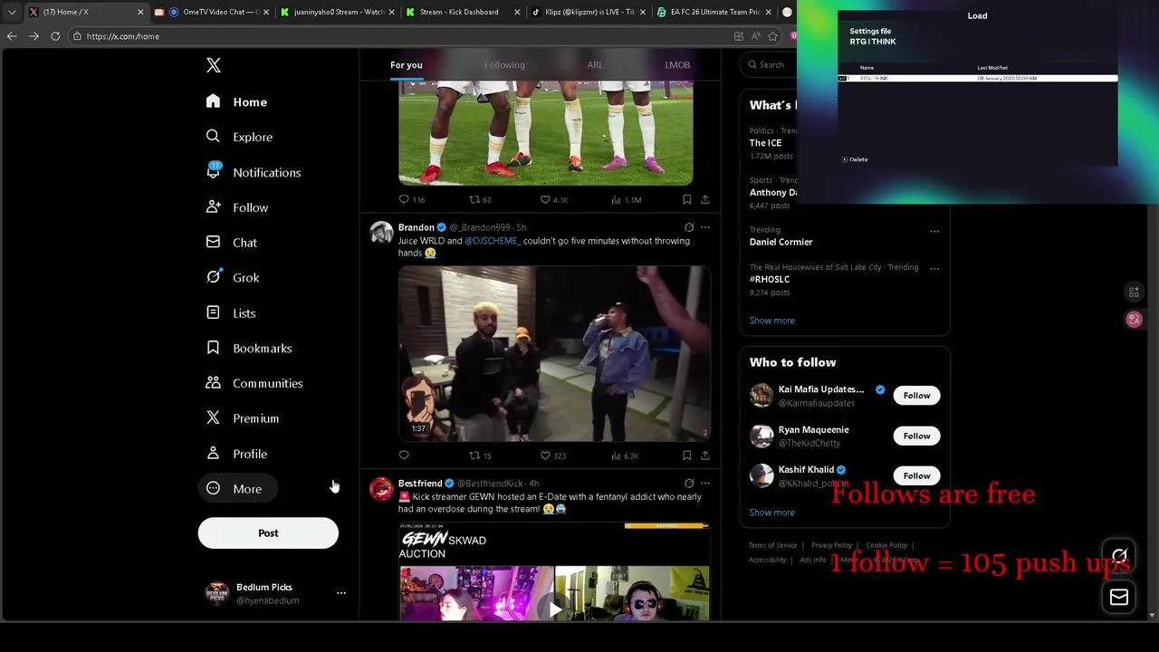Switch to ARL timeline tab
1159x652 pixels.
coord(594,65)
